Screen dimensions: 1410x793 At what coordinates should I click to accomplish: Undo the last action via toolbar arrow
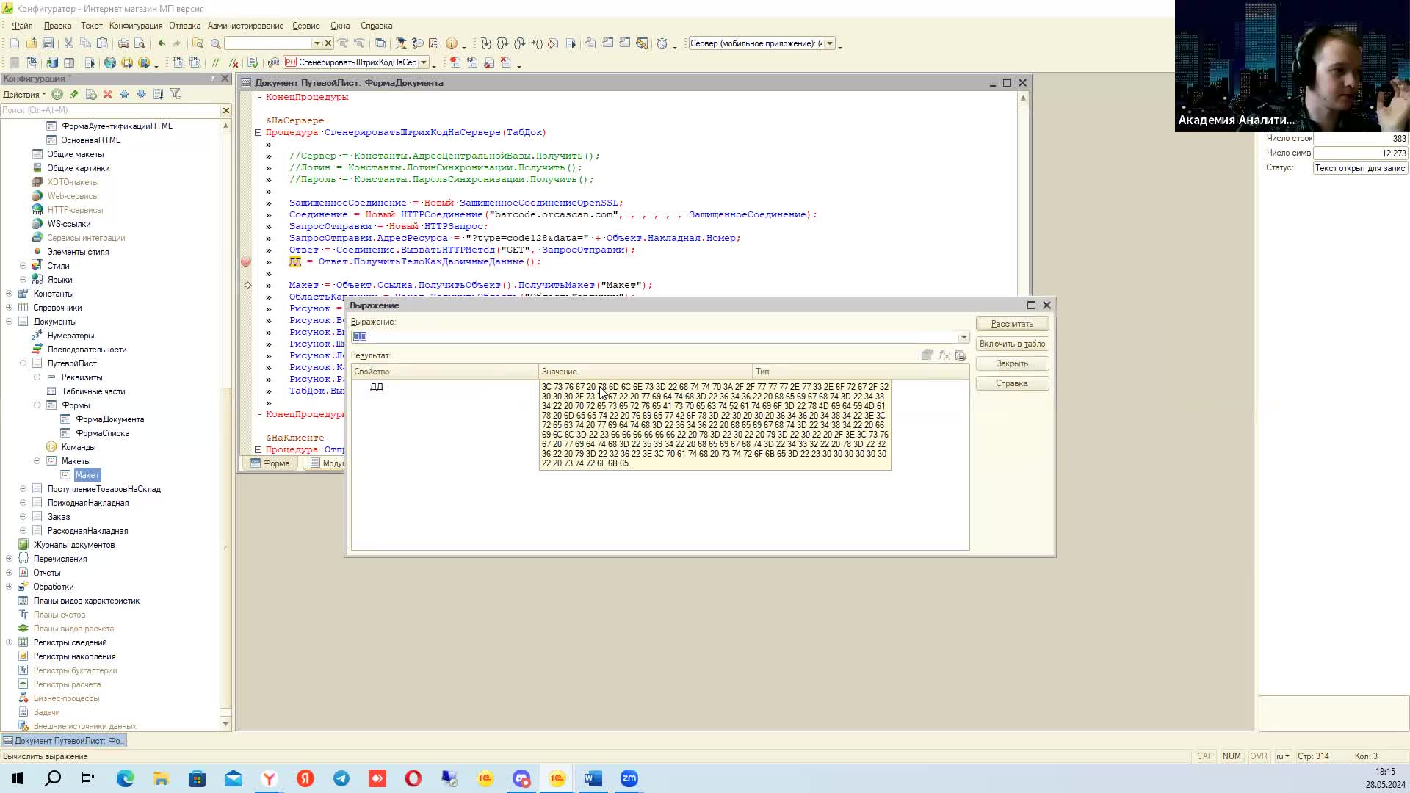pyautogui.click(x=161, y=44)
